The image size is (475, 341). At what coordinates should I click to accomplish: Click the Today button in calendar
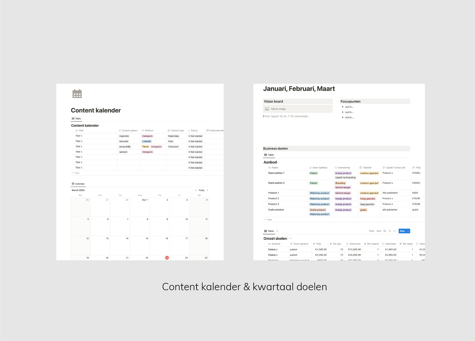[x=202, y=190]
